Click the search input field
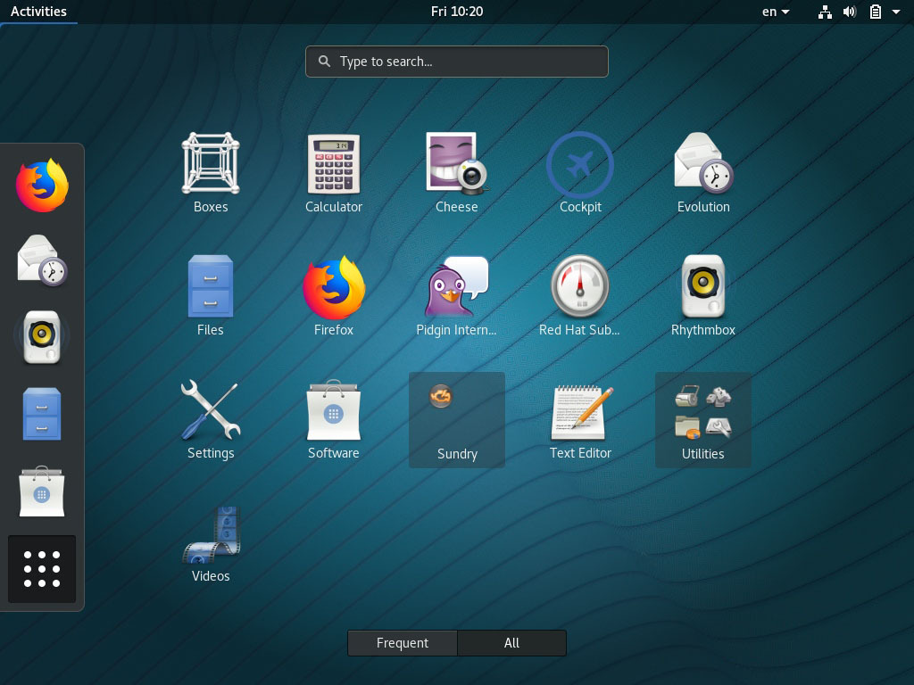Viewport: 914px width, 685px height. pos(457,61)
